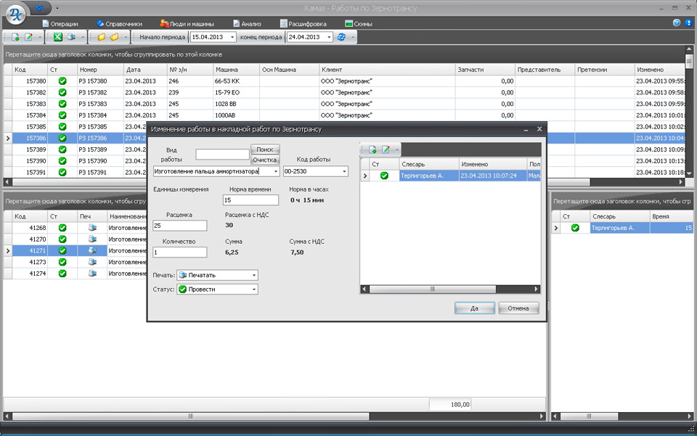The width and height of the screenshot is (697, 436).
Task: Open the Статус dropdown showing Провести
Action: click(x=254, y=289)
